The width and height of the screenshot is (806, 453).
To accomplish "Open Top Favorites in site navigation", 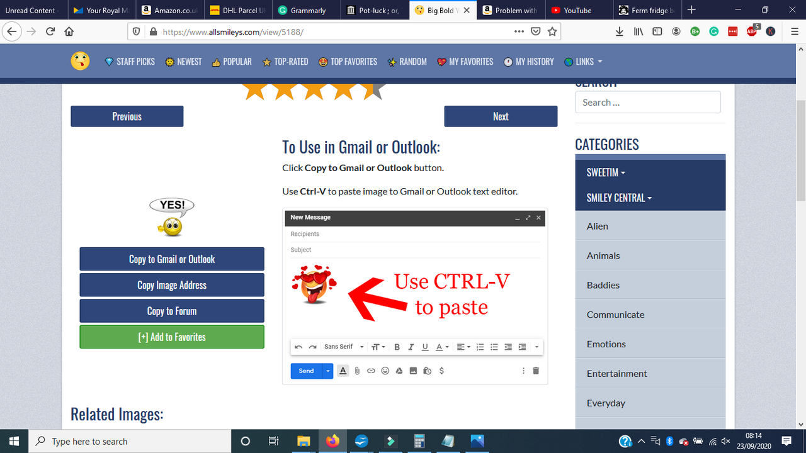I will point(348,62).
